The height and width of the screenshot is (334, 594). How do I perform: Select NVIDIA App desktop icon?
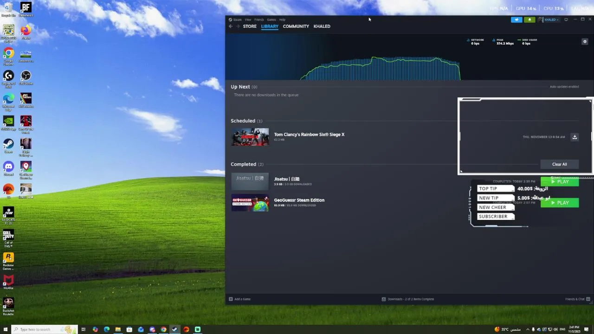pyautogui.click(x=8, y=123)
